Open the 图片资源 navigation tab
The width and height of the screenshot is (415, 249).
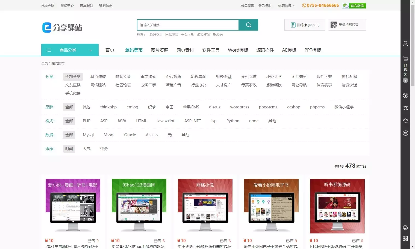(160, 50)
